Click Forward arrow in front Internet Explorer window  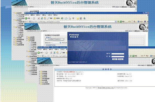point(47,53)
